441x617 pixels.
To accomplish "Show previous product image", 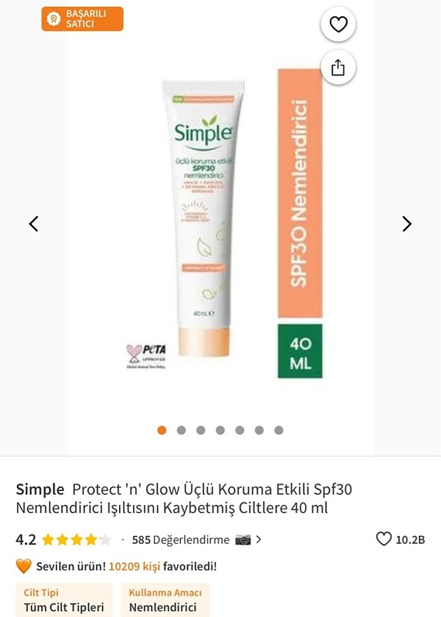I will click(34, 224).
